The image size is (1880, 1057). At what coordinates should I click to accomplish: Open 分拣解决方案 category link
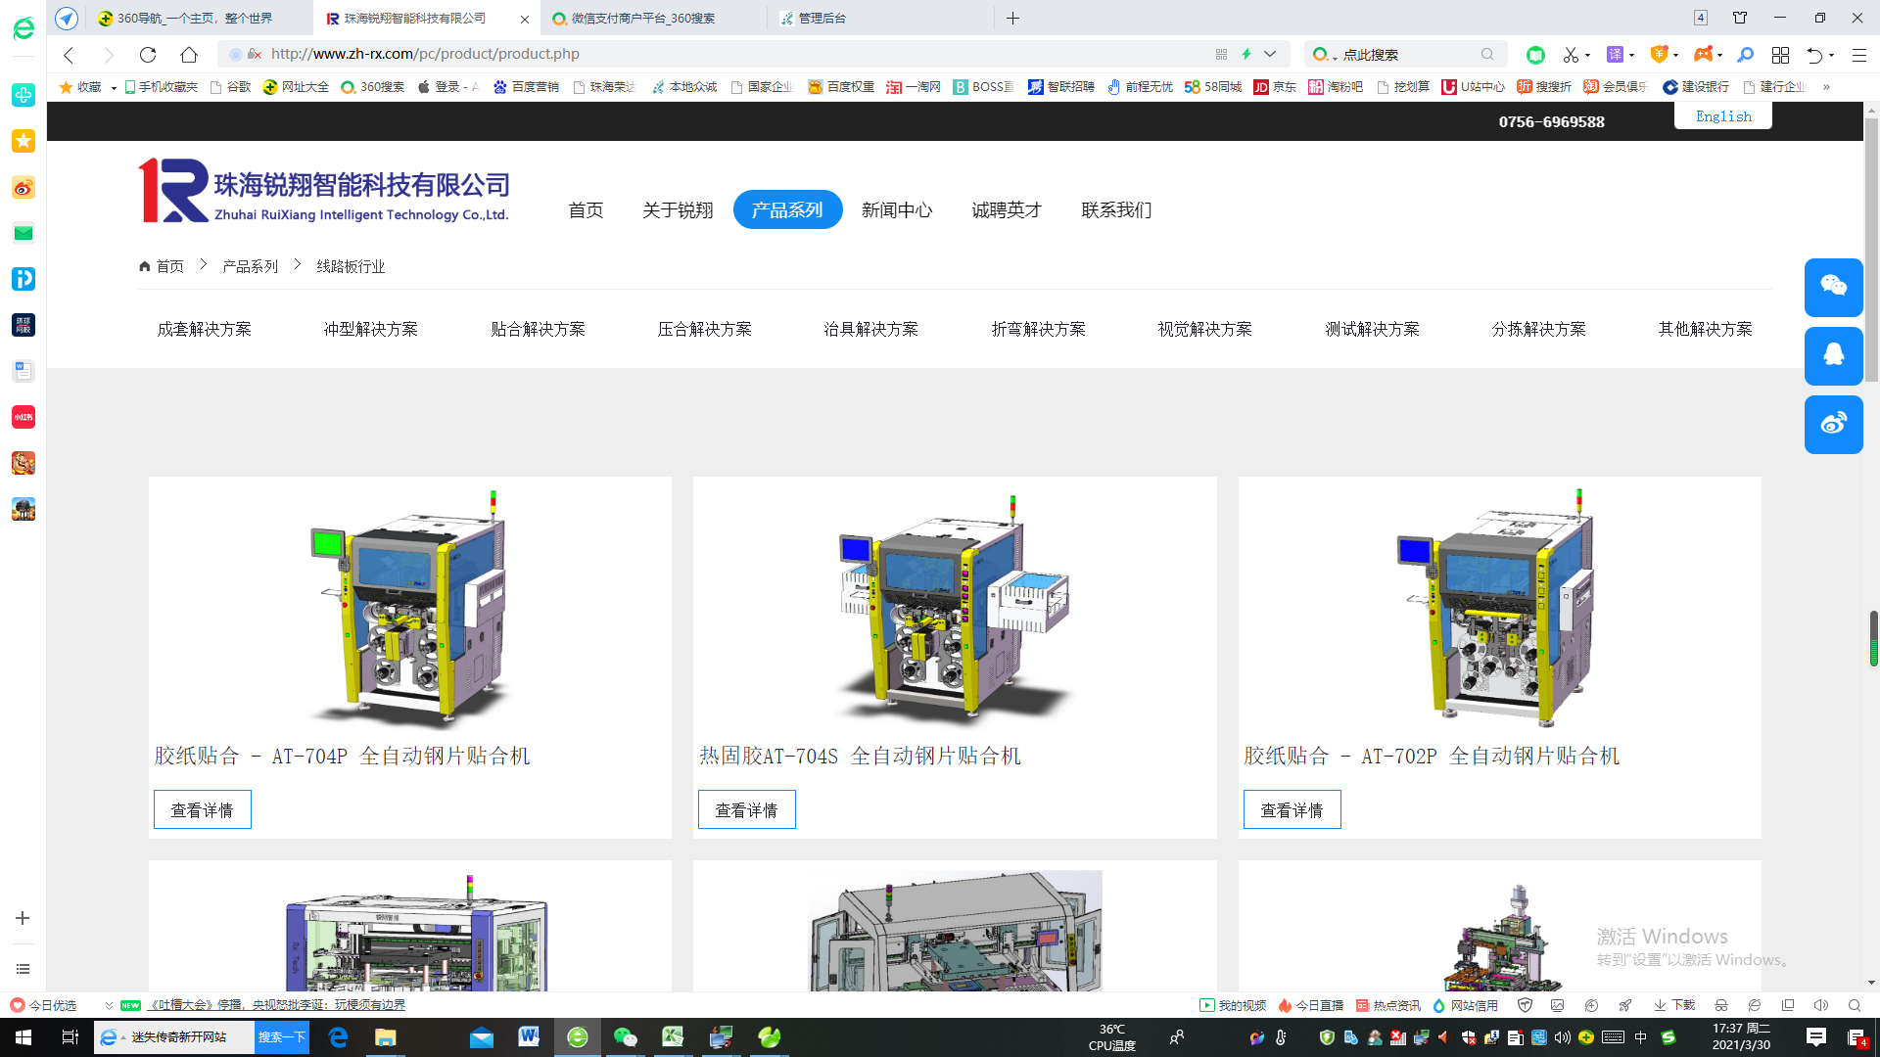[x=1538, y=329]
